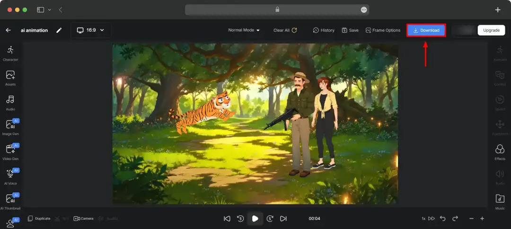Open the 16:9 aspect ratio dropdown
This screenshot has width=511, height=229.
pyautogui.click(x=90, y=30)
